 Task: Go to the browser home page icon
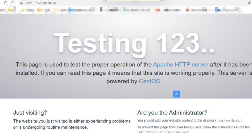coord(13,3)
